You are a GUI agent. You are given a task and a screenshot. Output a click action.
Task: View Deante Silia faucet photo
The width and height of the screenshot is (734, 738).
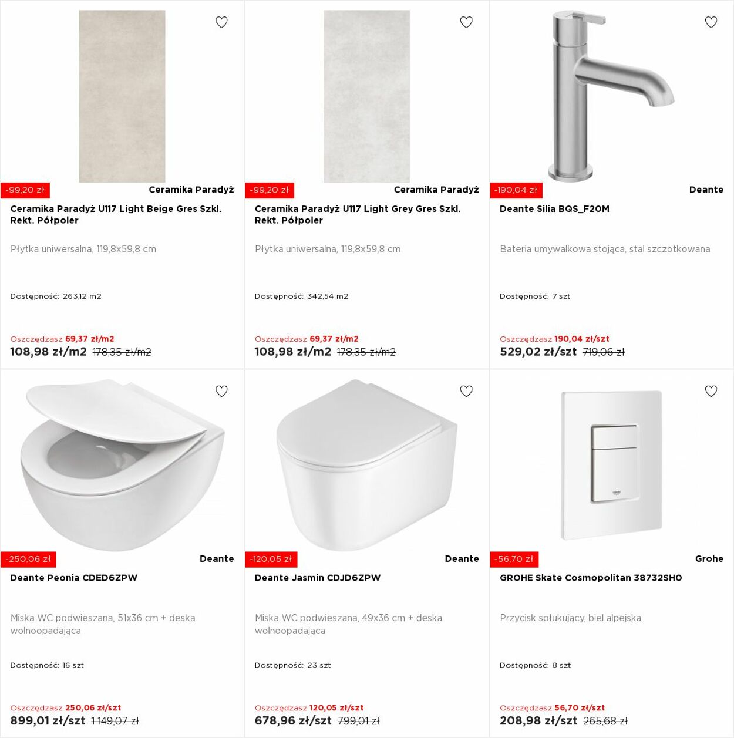(611, 96)
